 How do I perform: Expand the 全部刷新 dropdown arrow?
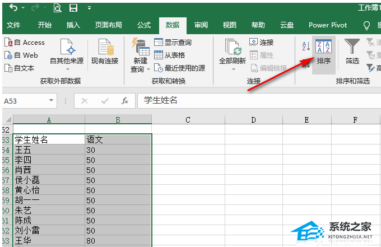234,69
